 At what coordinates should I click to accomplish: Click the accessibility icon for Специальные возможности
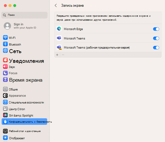tap(5, 102)
